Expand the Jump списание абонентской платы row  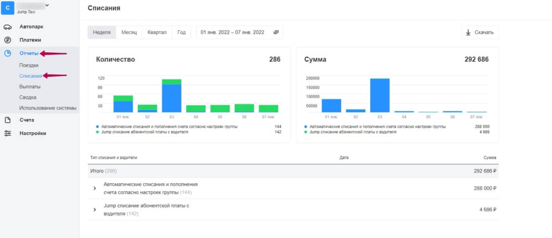click(x=95, y=210)
